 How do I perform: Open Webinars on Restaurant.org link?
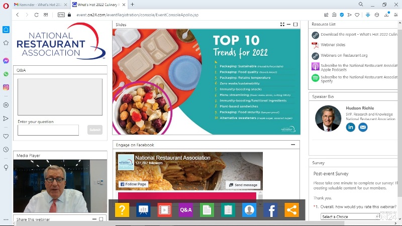[344, 55]
